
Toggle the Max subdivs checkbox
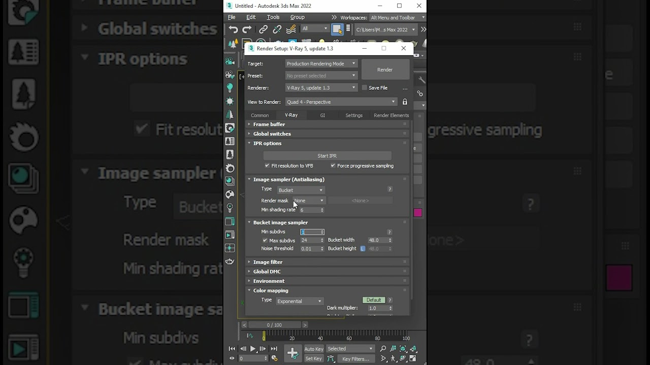pos(265,240)
